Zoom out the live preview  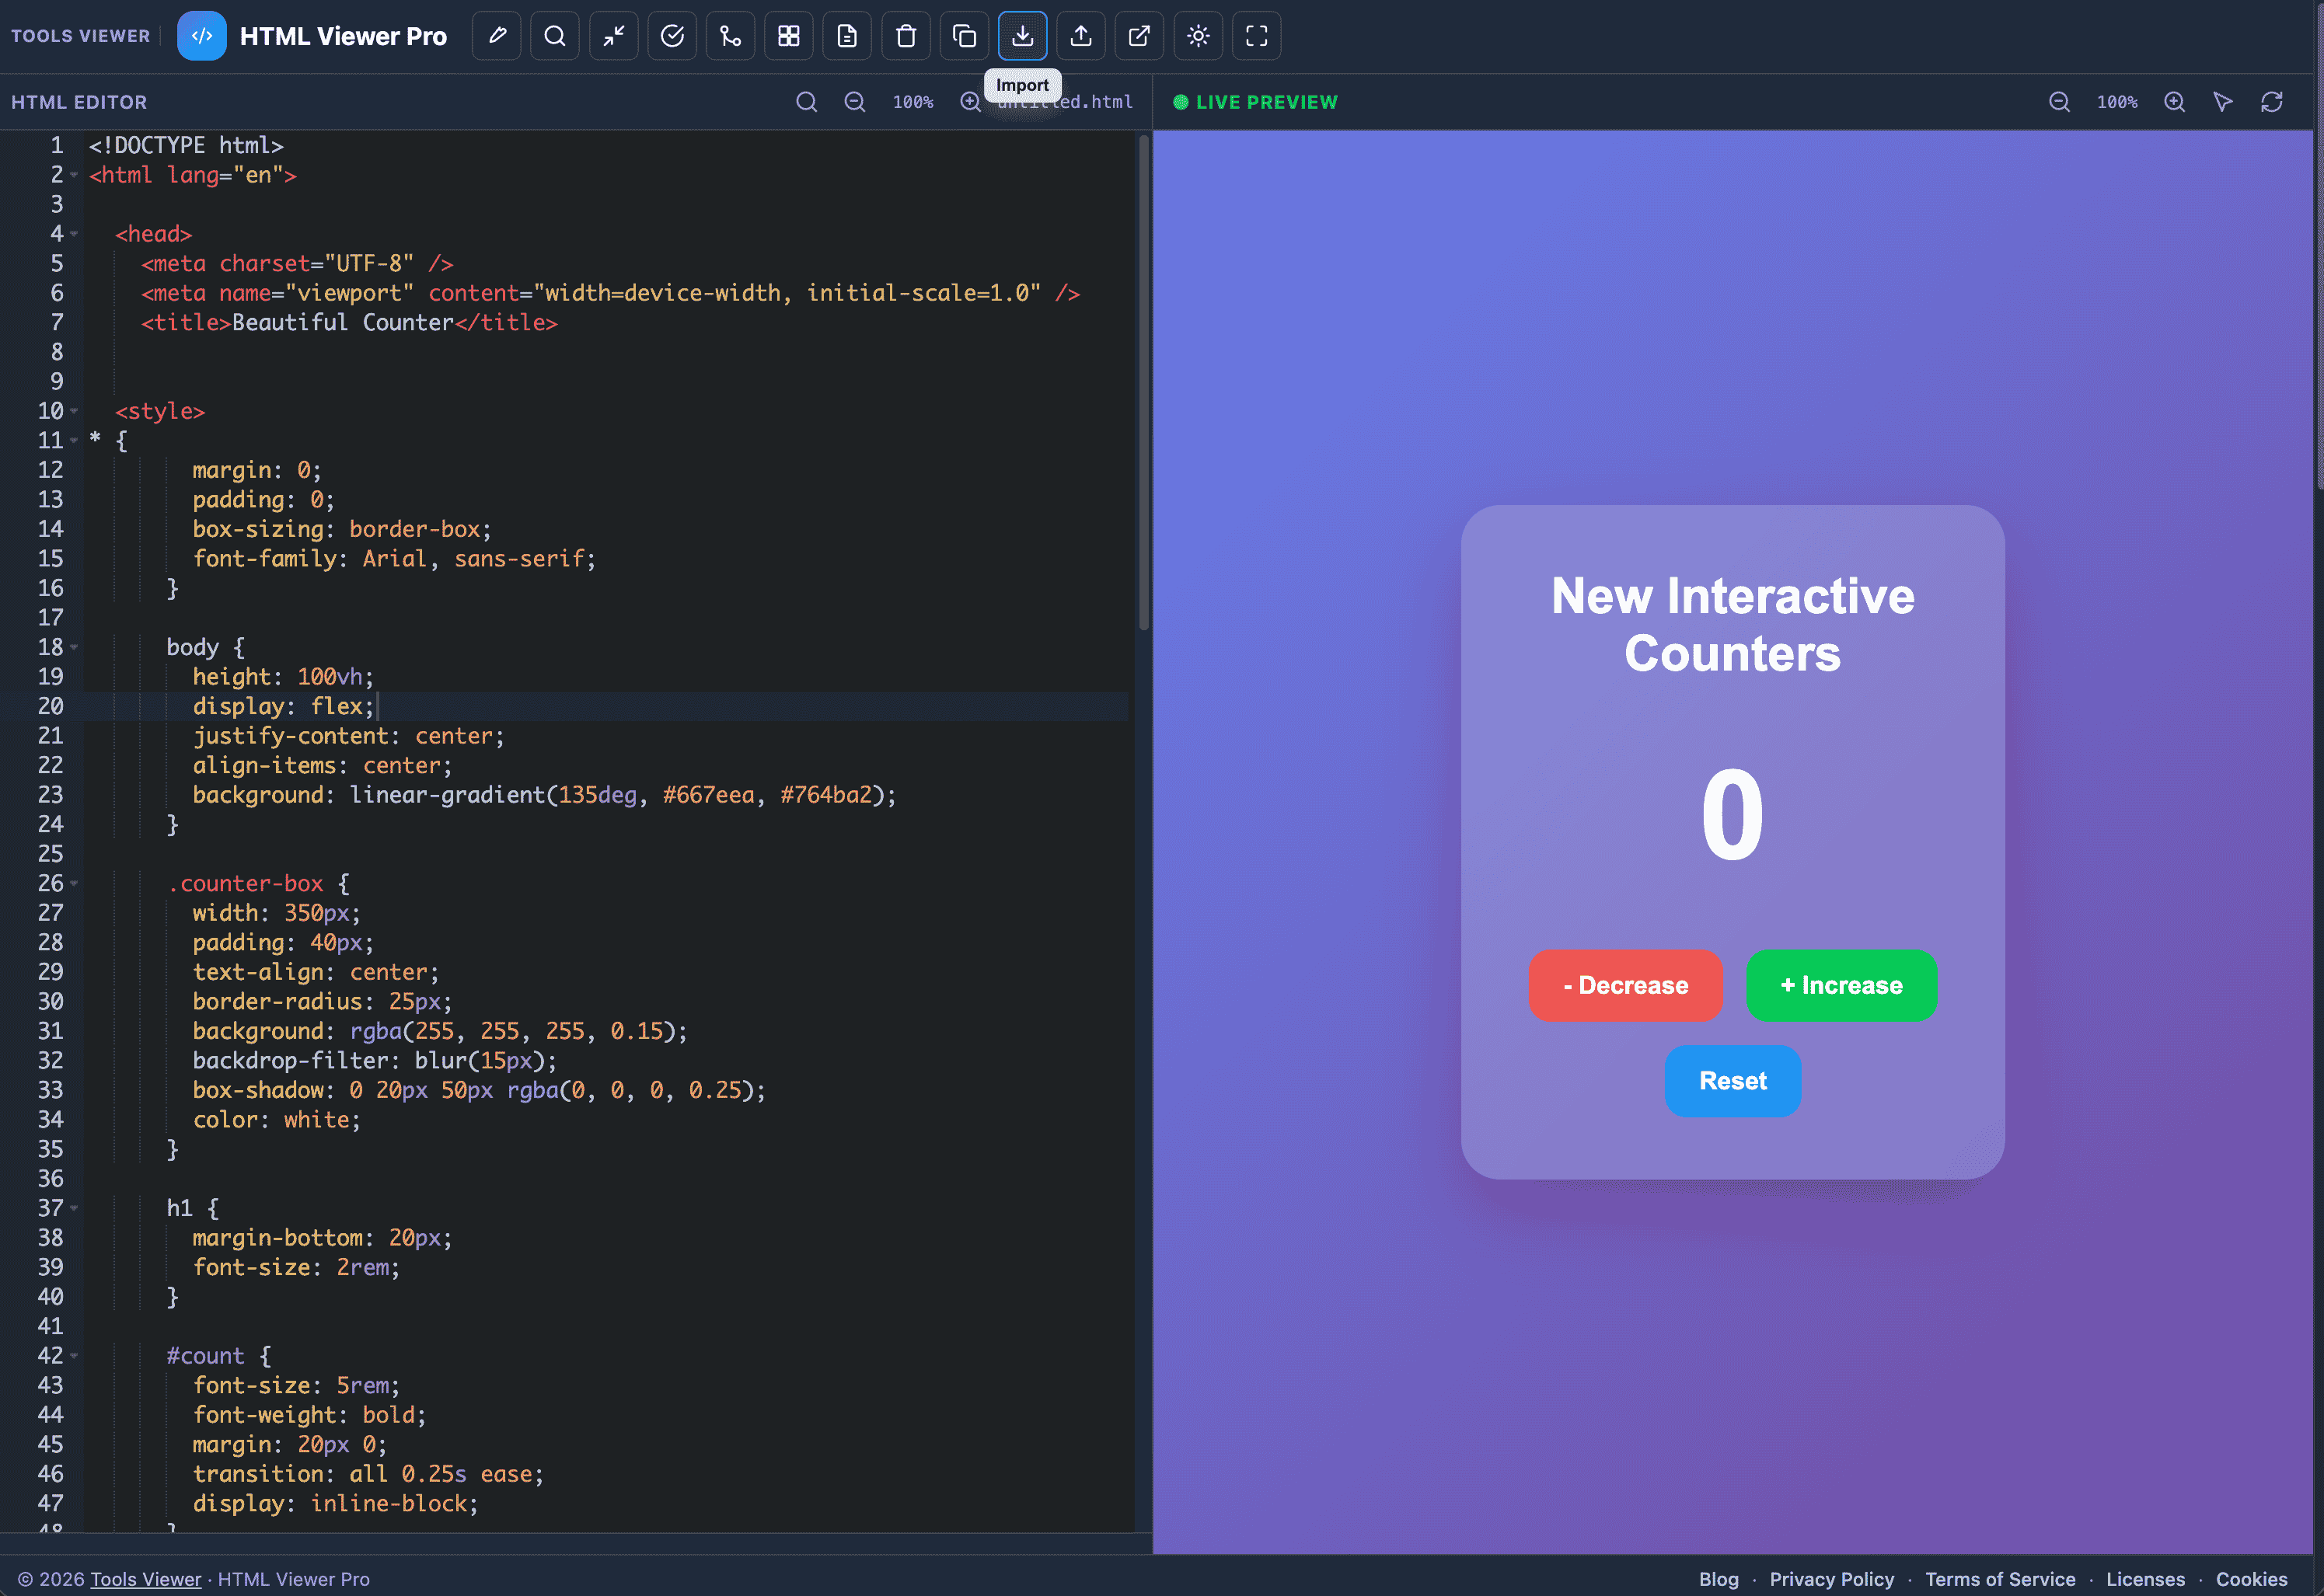point(2059,102)
